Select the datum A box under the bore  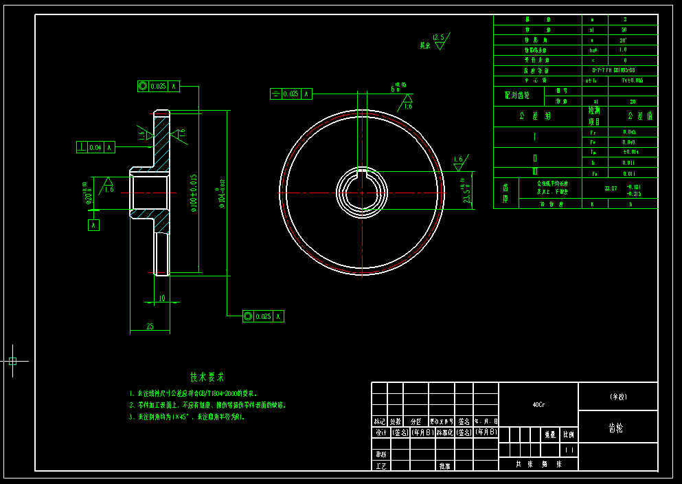[93, 225]
